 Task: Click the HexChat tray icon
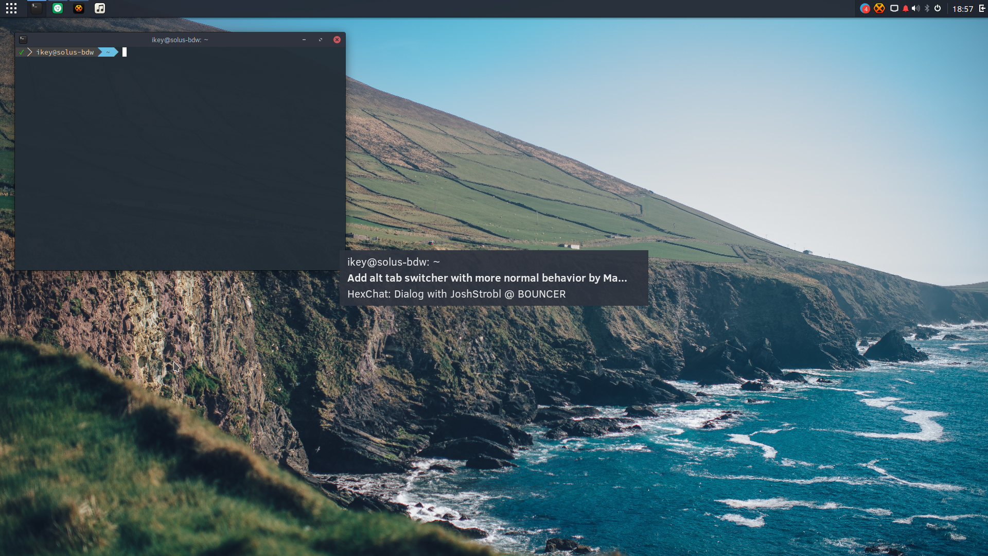(879, 8)
